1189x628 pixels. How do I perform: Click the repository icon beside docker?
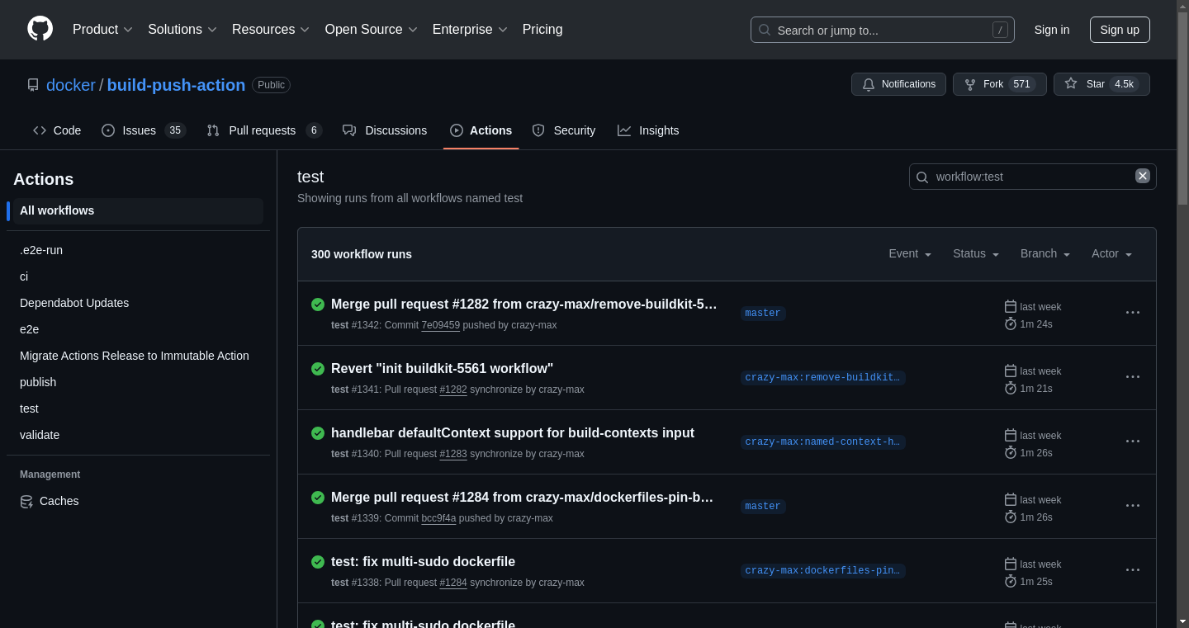33,85
